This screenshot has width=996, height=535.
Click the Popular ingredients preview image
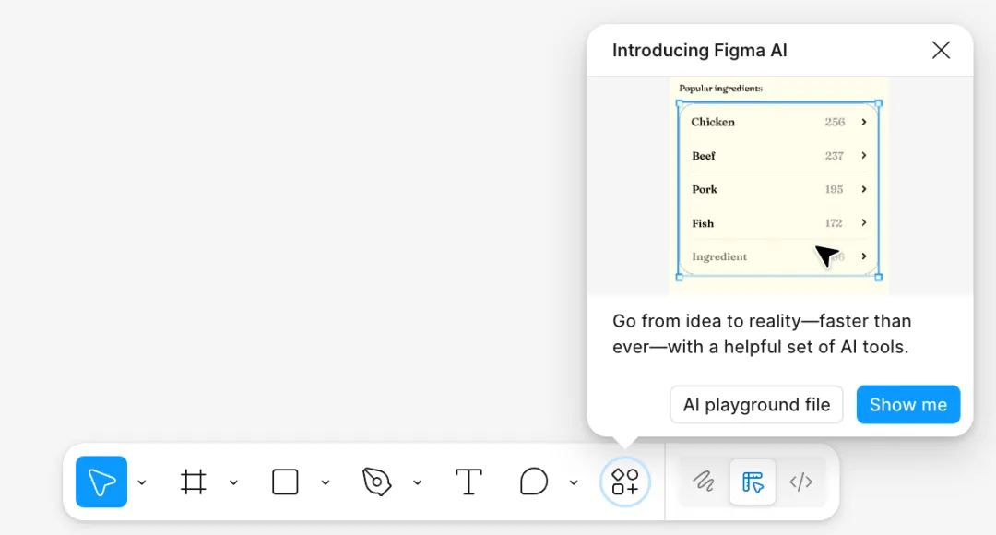(x=779, y=186)
